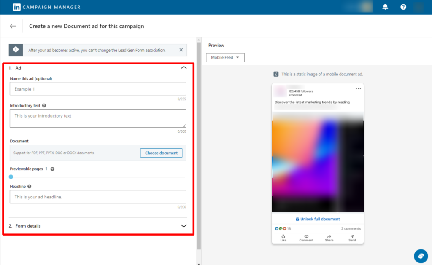
Task: Open the help question mark icon
Action: click(x=403, y=7)
